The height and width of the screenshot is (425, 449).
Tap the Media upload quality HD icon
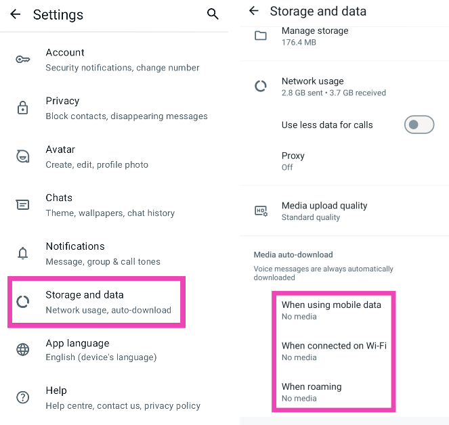261,210
